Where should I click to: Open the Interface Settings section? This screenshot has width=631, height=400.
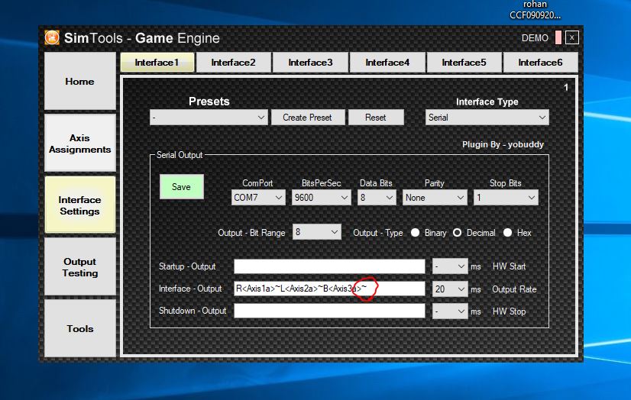click(x=79, y=205)
